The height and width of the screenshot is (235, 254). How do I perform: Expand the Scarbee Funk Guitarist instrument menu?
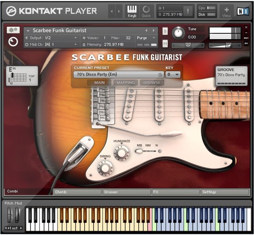coord(28,31)
